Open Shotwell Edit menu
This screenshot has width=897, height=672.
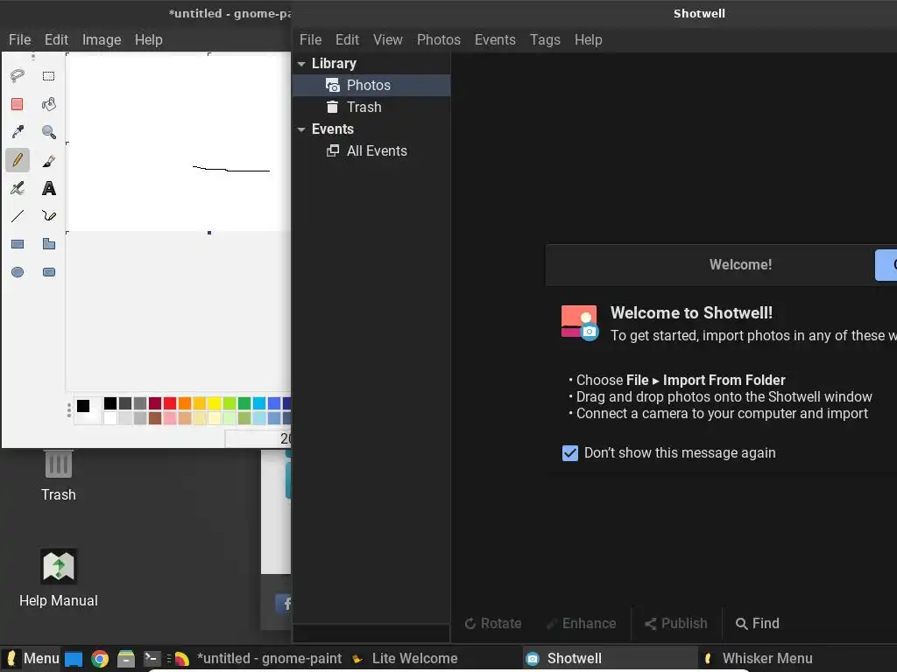(347, 39)
